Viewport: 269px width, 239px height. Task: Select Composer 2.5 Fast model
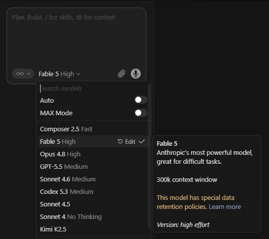pos(94,129)
